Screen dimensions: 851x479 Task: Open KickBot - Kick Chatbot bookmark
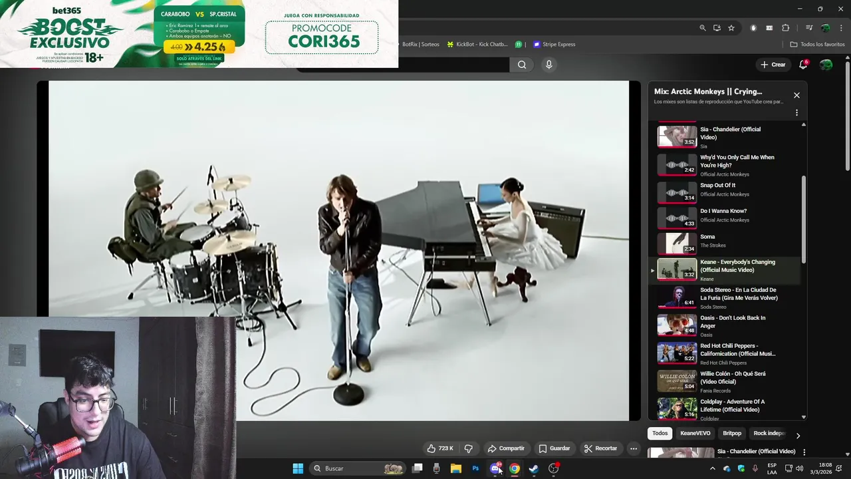[x=477, y=45]
